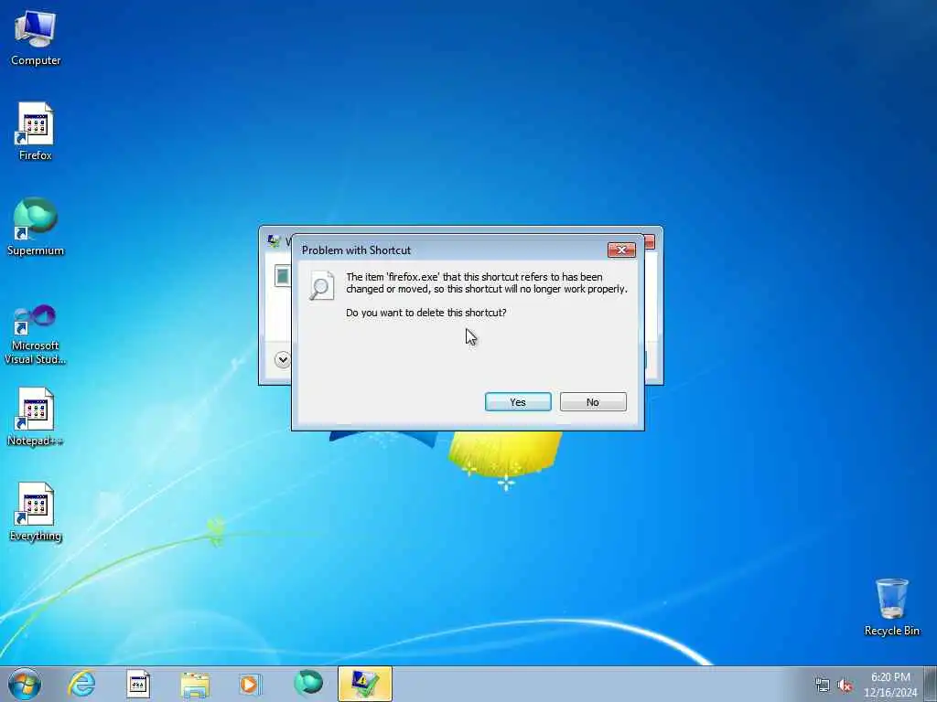Select the Supermium desktop shortcut
937x702 pixels.
pos(36,227)
